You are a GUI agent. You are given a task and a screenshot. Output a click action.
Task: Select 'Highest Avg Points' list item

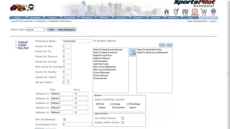[x=102, y=55]
